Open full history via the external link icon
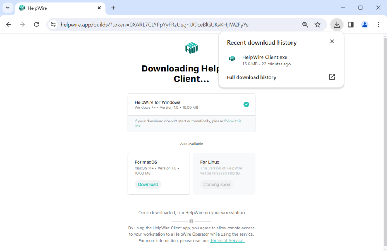This screenshot has width=387, height=251. (x=331, y=77)
